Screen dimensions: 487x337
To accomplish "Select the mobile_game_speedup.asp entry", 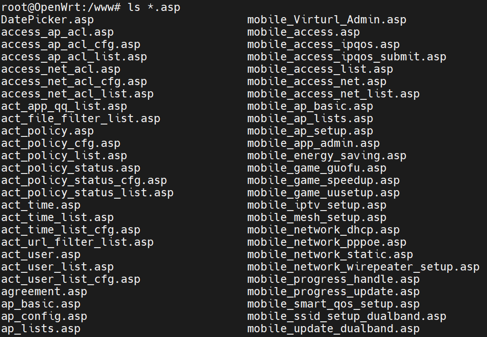I will pyautogui.click(x=324, y=181).
